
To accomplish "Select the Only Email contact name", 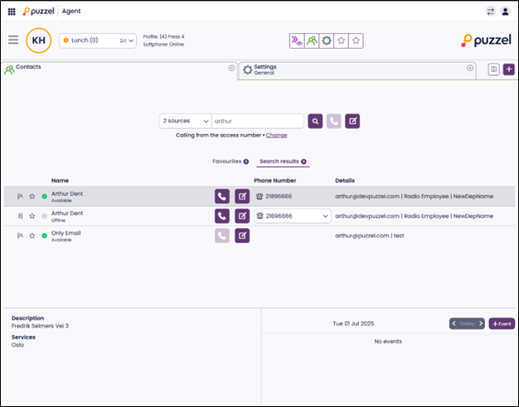I will tap(65, 233).
